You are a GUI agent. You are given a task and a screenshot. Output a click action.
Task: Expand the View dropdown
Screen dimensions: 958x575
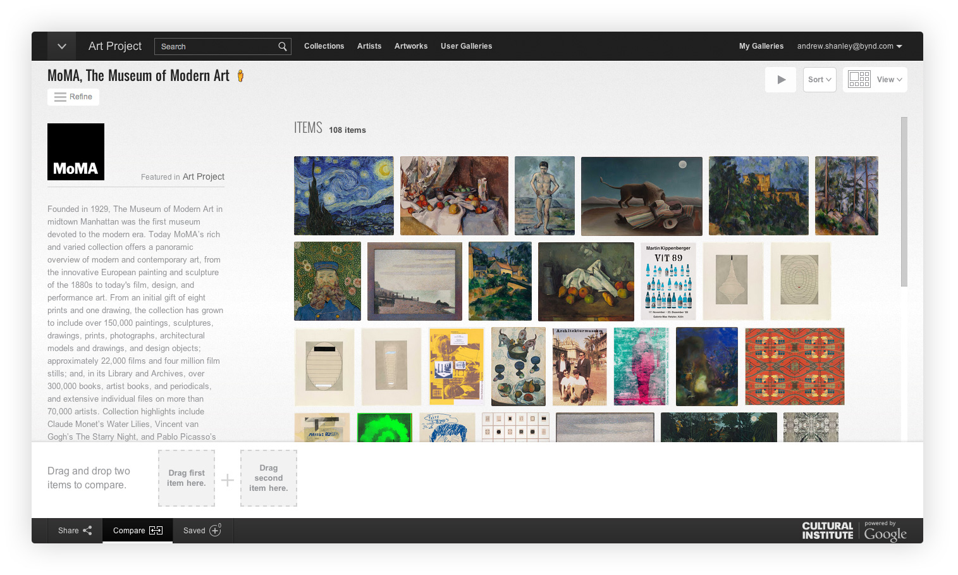pyautogui.click(x=889, y=80)
